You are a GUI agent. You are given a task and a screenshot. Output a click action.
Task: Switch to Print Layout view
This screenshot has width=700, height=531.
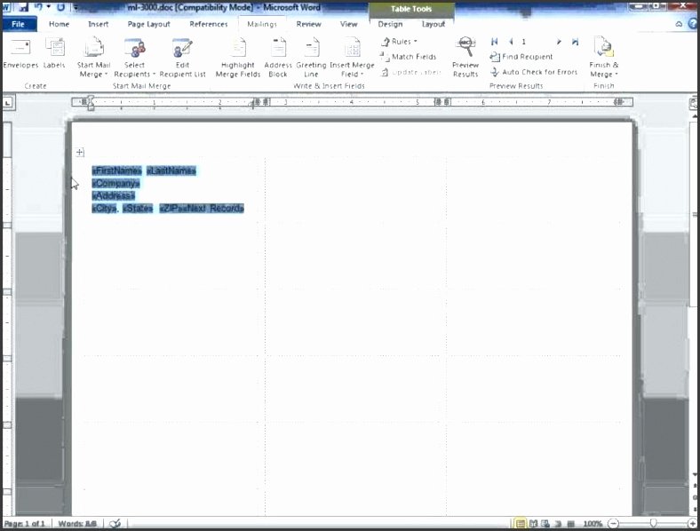tap(520, 523)
